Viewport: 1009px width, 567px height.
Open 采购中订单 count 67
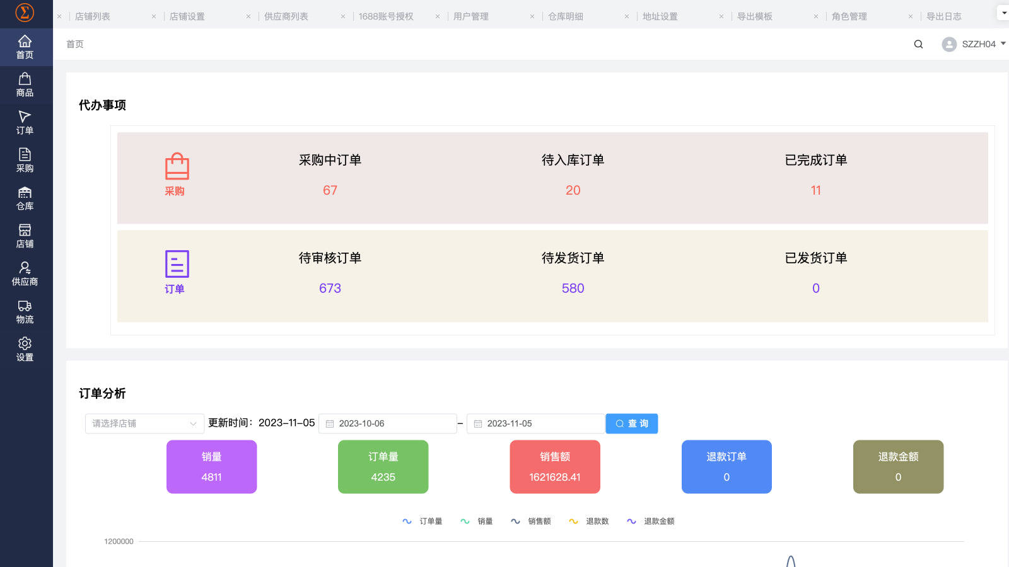click(330, 190)
